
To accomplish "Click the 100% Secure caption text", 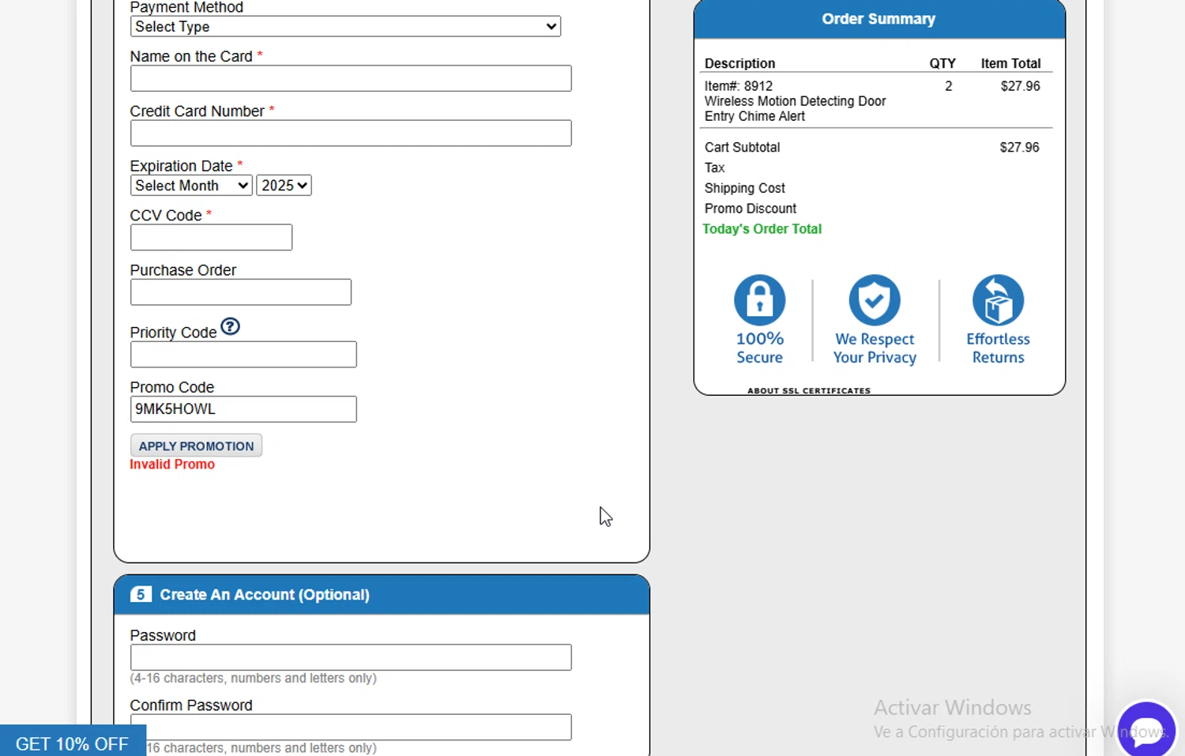I will click(759, 348).
